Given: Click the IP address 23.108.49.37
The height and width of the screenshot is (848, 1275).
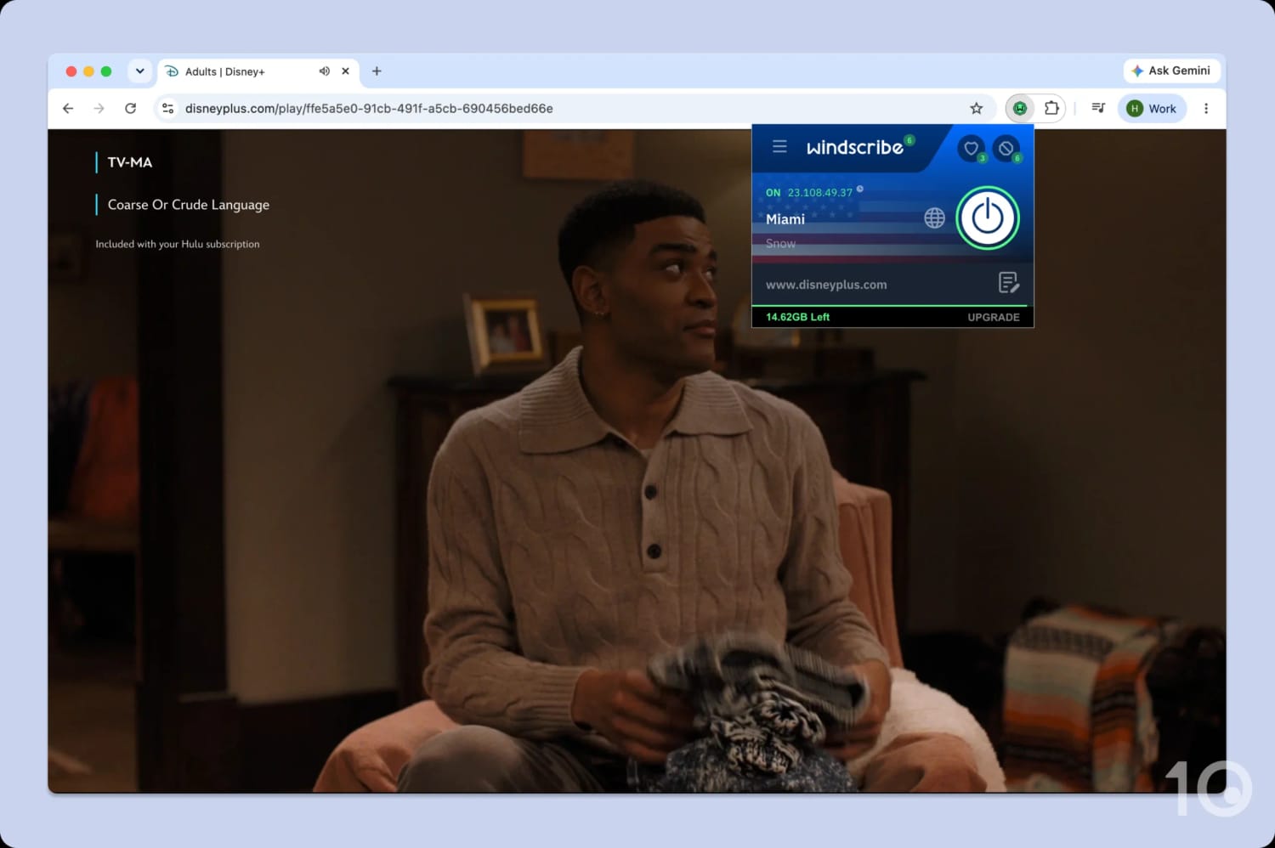Looking at the screenshot, I should pos(819,193).
